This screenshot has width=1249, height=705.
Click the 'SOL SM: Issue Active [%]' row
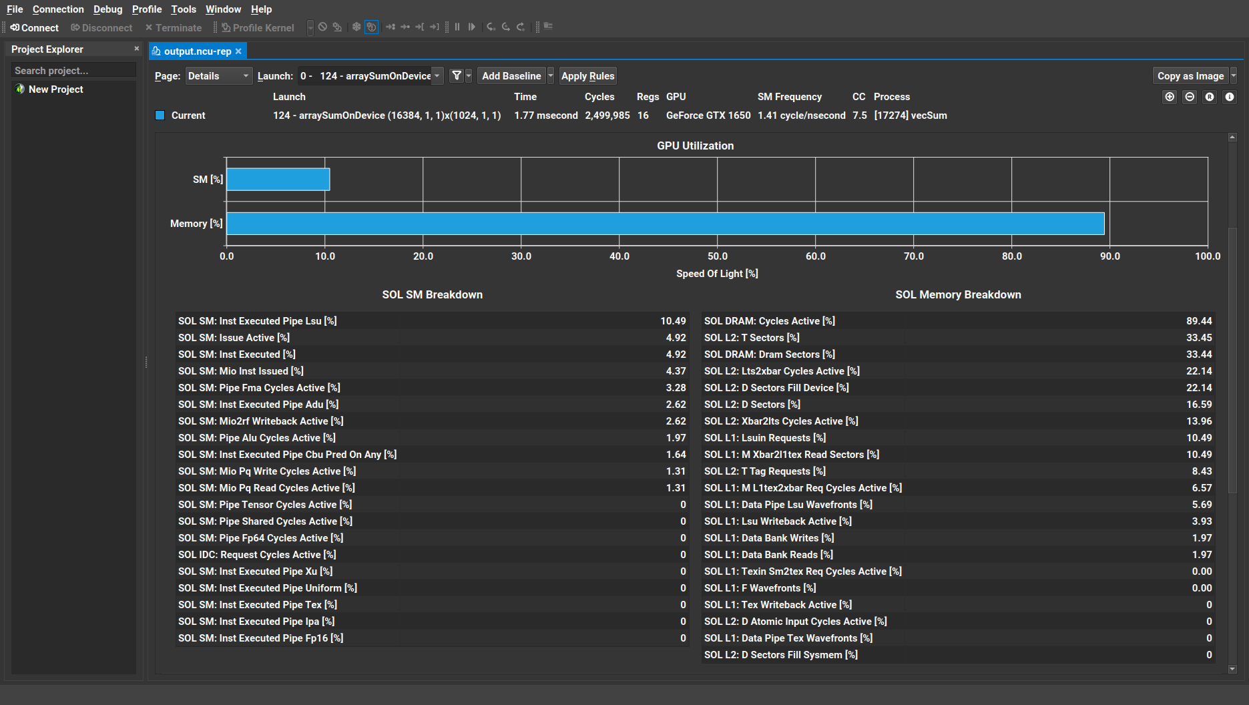coord(432,338)
